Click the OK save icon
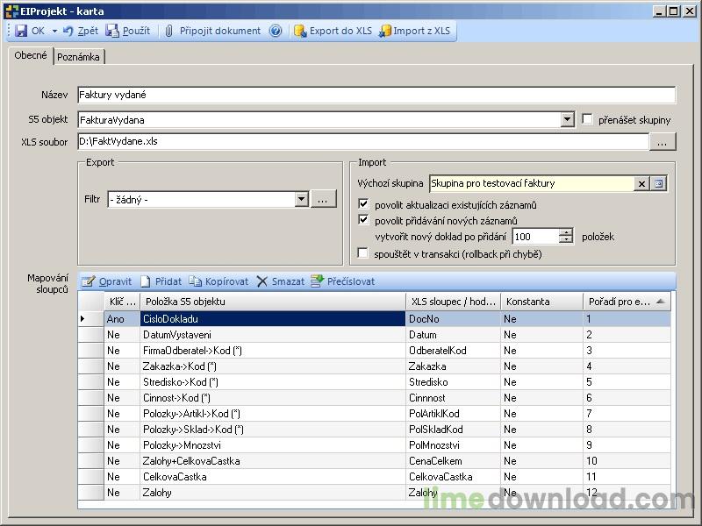The width and height of the screenshot is (702, 526). tap(21, 31)
